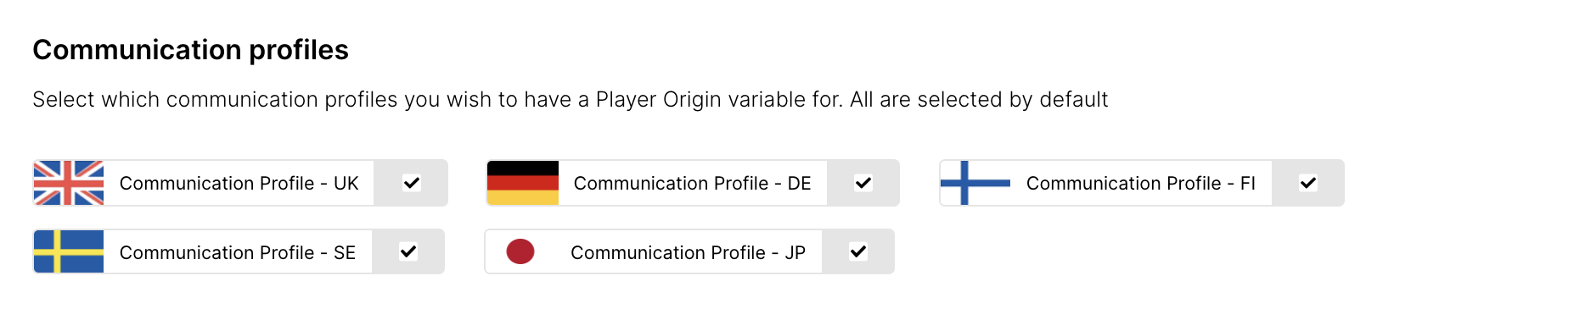Click the 'Communication Profile - JP' label text
Viewport: 1574px width, 320px height.
point(689,253)
